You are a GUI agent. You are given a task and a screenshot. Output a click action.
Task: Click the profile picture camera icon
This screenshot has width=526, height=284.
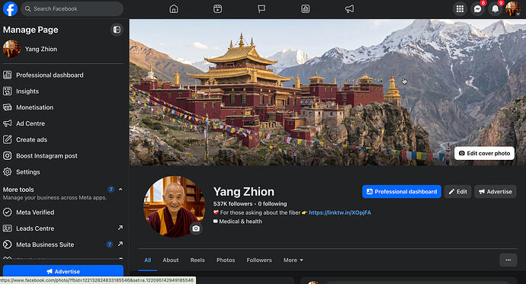(196, 228)
